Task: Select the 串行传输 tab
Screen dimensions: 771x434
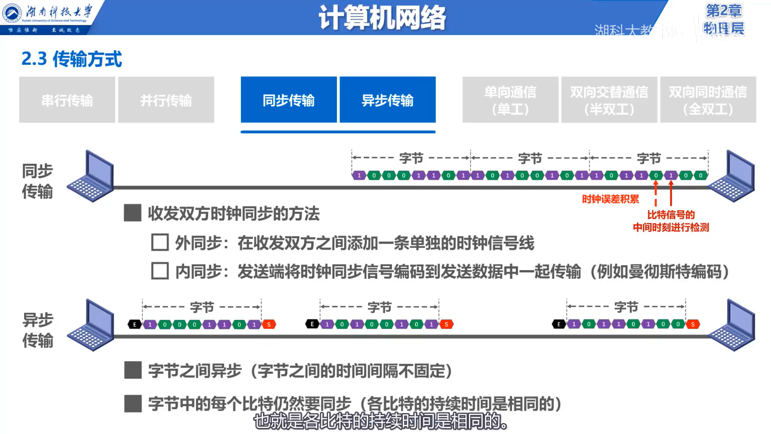Action: [67, 100]
